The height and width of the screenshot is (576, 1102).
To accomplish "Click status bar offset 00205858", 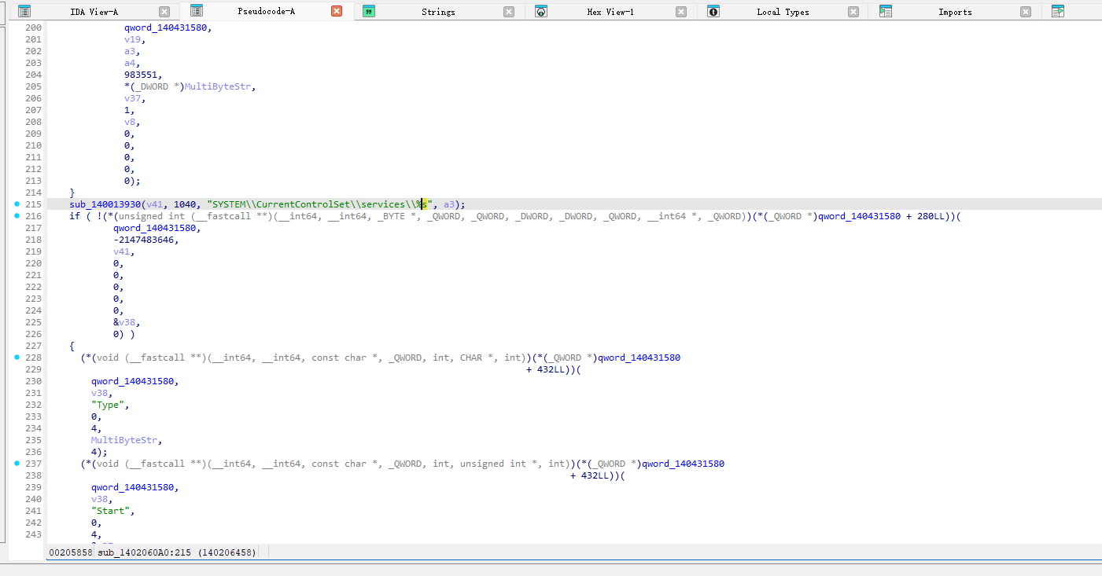I will [x=70, y=552].
